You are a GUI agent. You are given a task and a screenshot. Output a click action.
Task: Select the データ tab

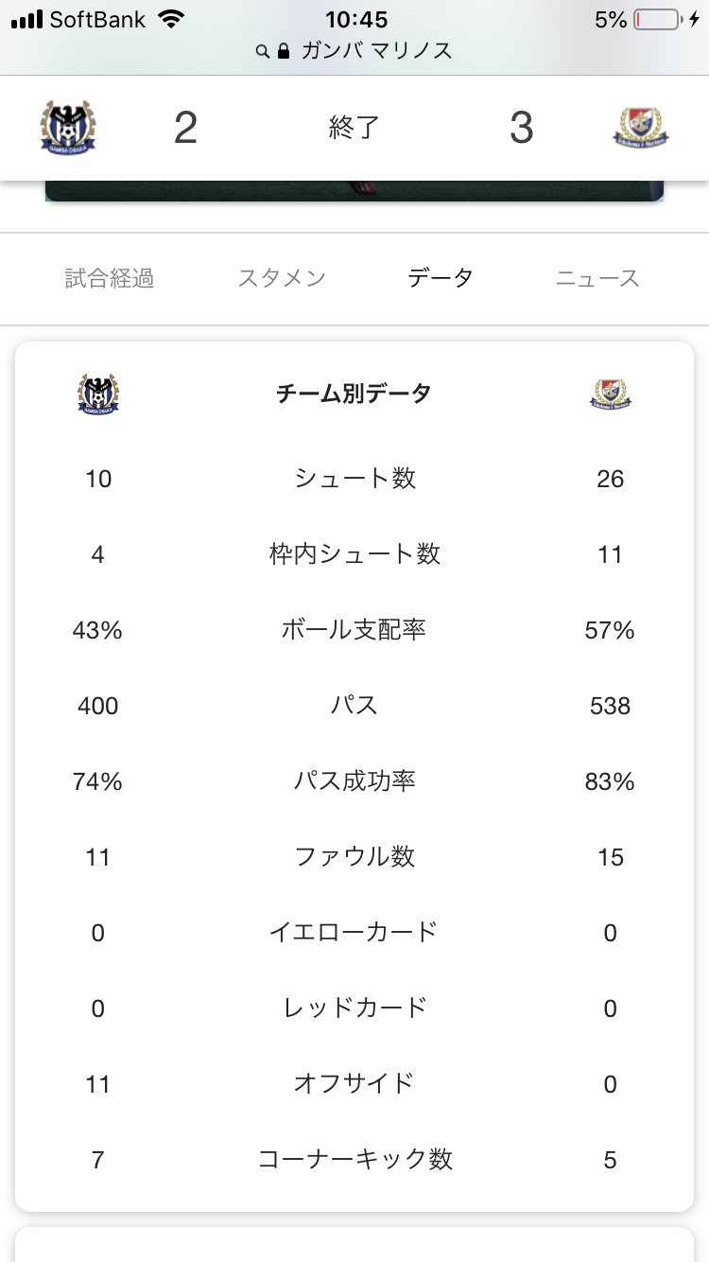click(440, 278)
